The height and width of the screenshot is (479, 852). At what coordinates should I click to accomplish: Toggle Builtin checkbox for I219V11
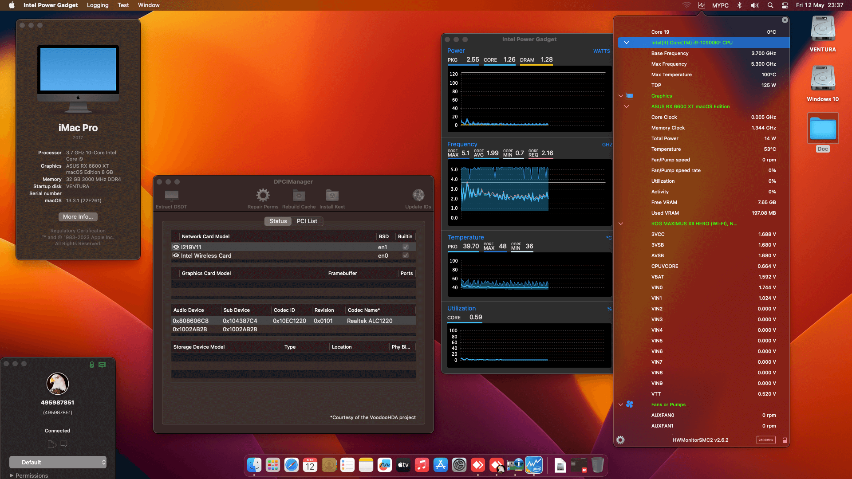tap(405, 247)
